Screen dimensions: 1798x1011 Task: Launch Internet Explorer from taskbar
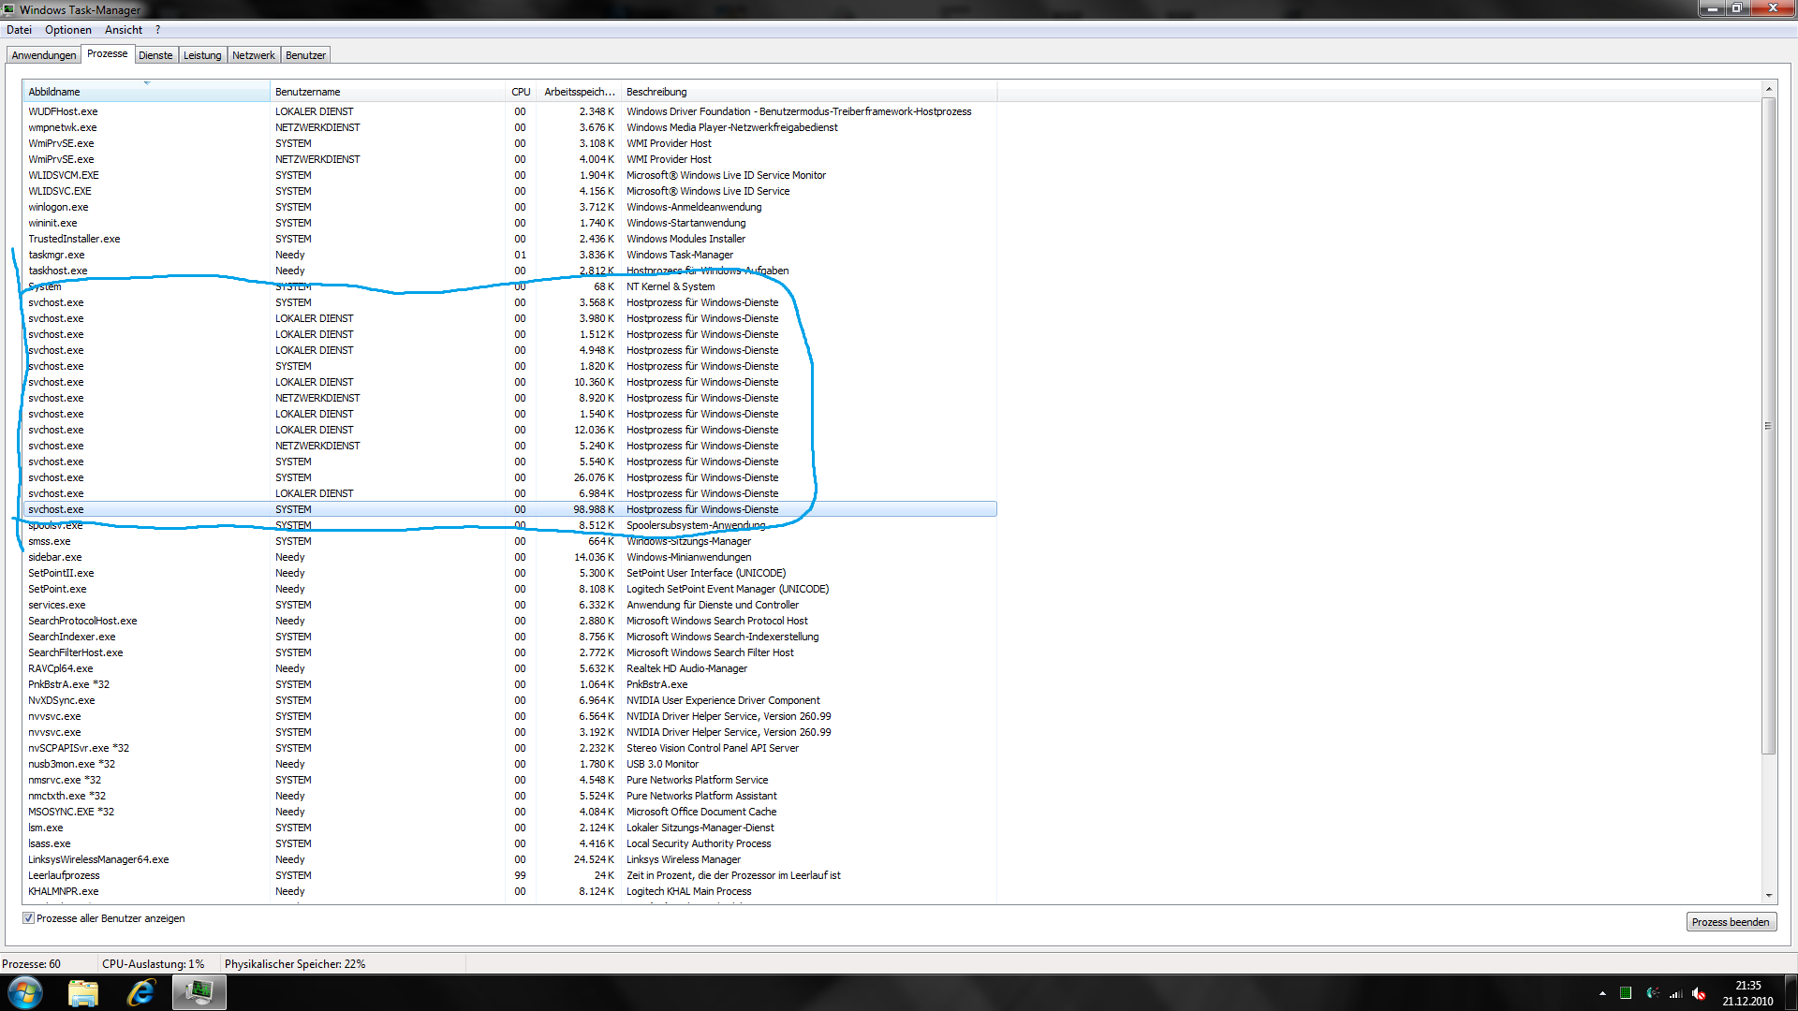click(x=140, y=992)
